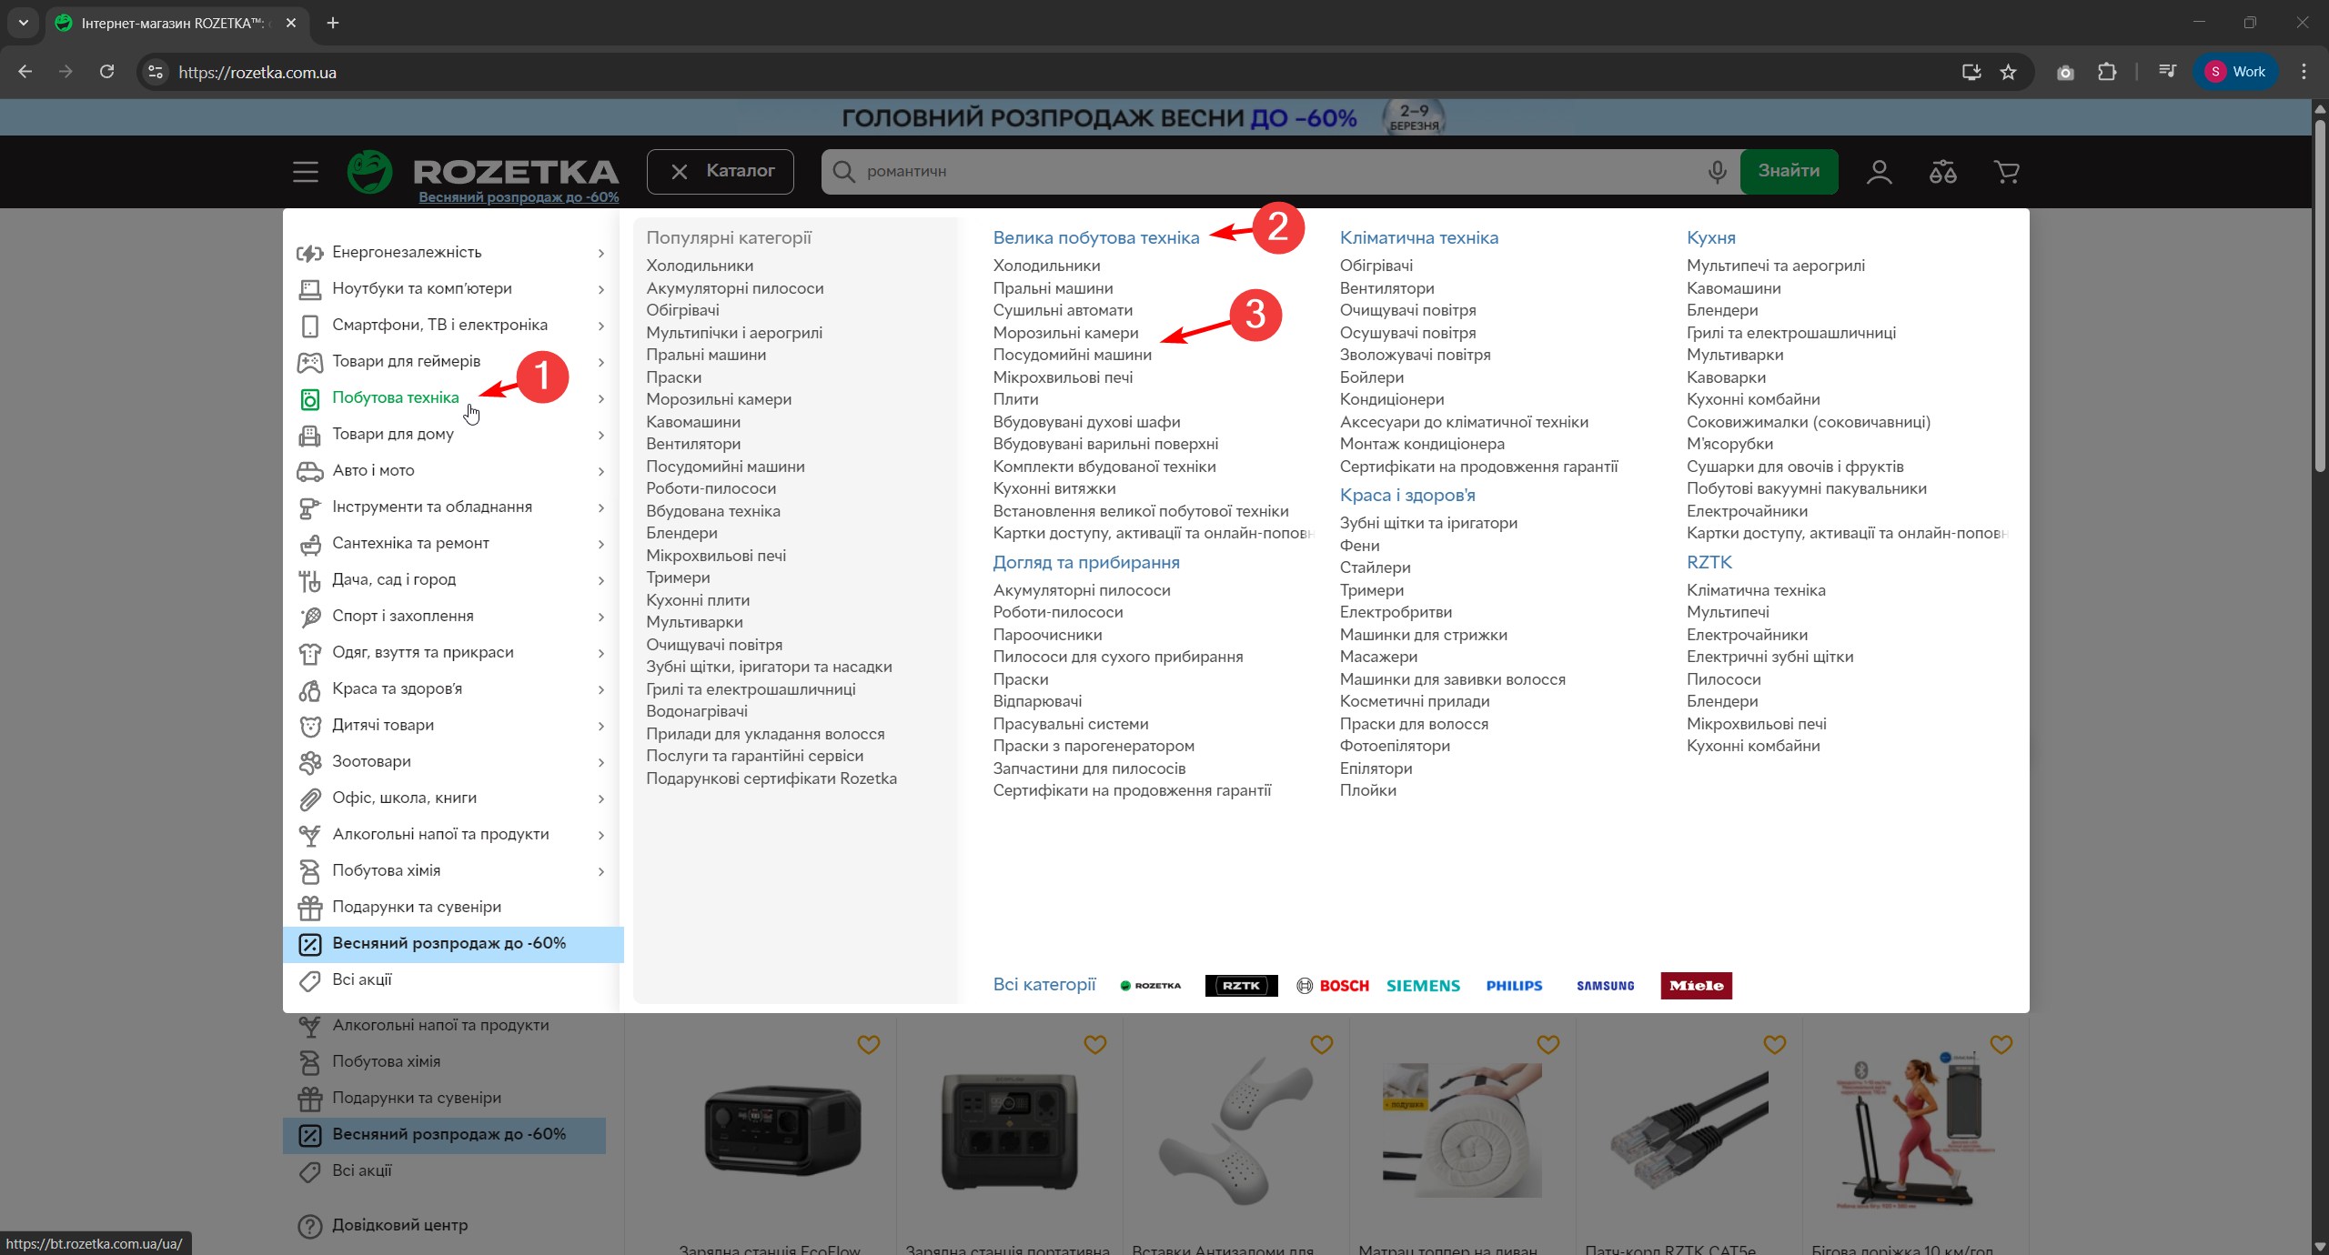2329x1255 pixels.
Task: Select Товари для дому menu item
Action: 393,434
